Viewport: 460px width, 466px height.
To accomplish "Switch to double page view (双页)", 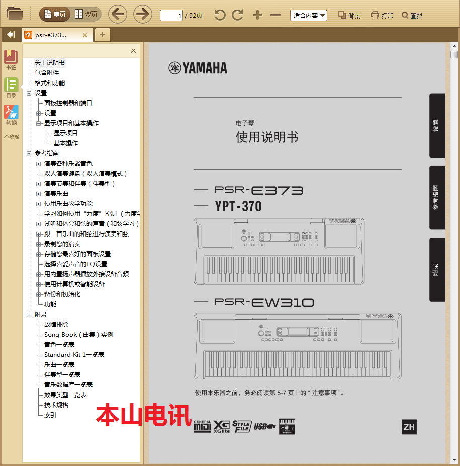I will coord(86,14).
